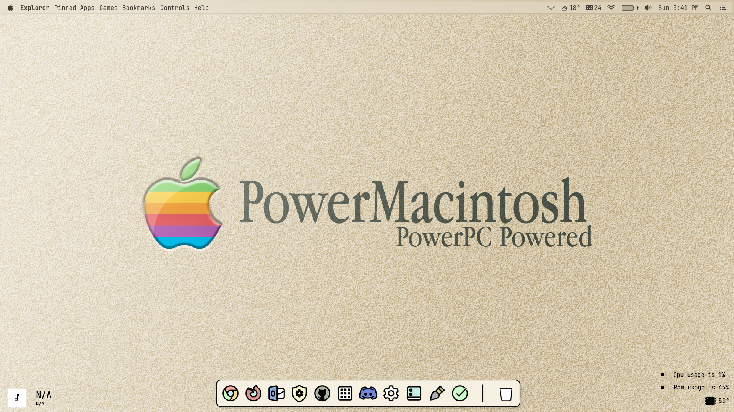Open the paintbrush app in the dock
734x412 pixels.
pyautogui.click(x=437, y=393)
